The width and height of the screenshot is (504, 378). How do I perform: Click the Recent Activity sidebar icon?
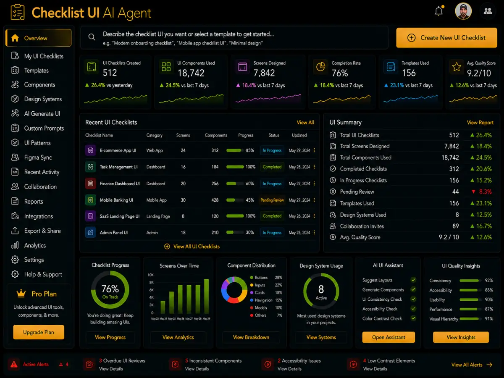[15, 172]
